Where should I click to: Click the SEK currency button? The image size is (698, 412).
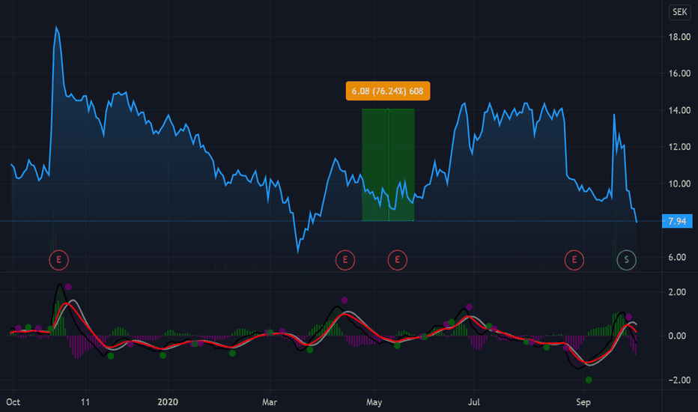[x=680, y=12]
